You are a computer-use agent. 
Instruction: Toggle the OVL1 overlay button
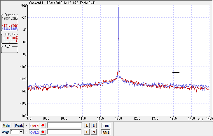(x=34, y=126)
